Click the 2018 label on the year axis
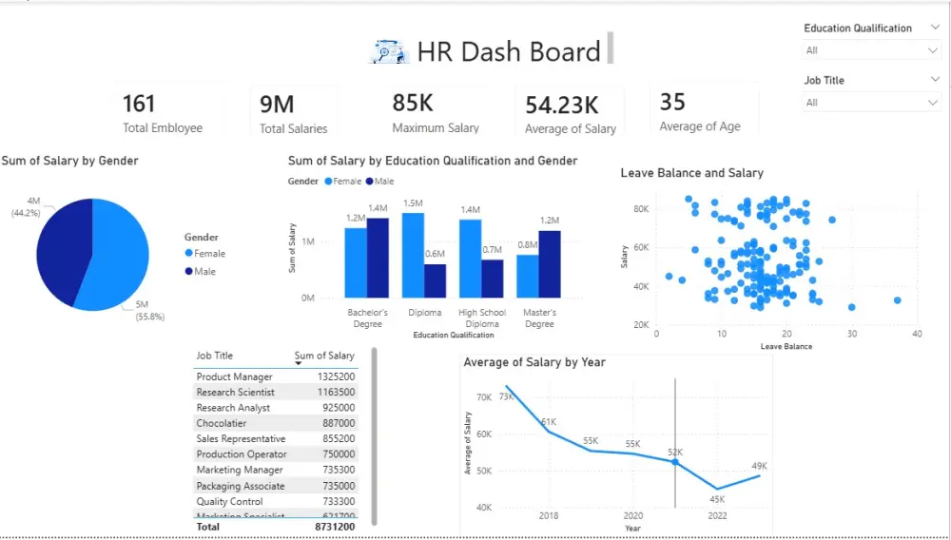 pos(549,516)
